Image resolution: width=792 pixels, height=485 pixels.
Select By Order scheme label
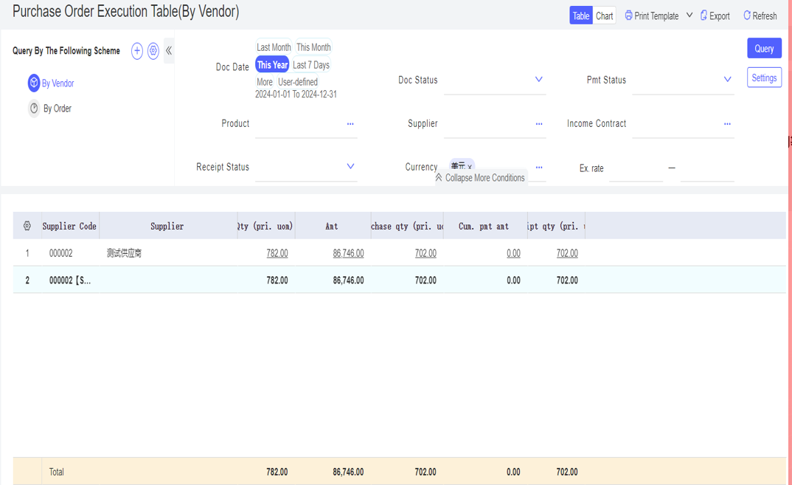[58, 109]
